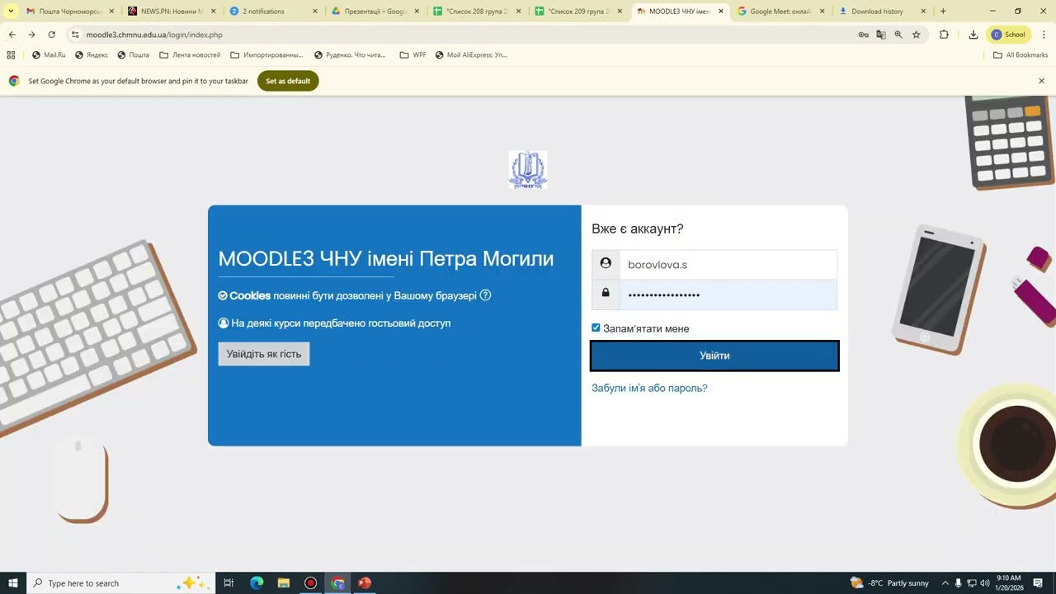
Task: Open the Chrome three-dot menu
Action: click(1044, 35)
